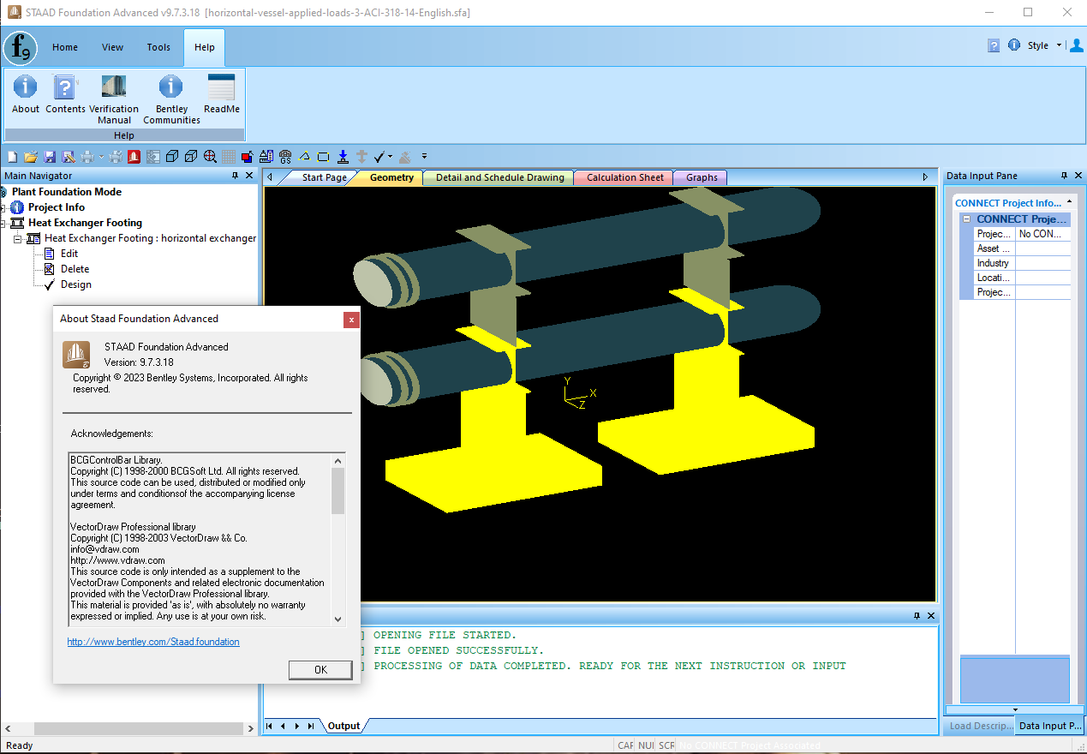Select Edit under Heat Exchanger Footing
The height and width of the screenshot is (754, 1087).
pyautogui.click(x=69, y=254)
